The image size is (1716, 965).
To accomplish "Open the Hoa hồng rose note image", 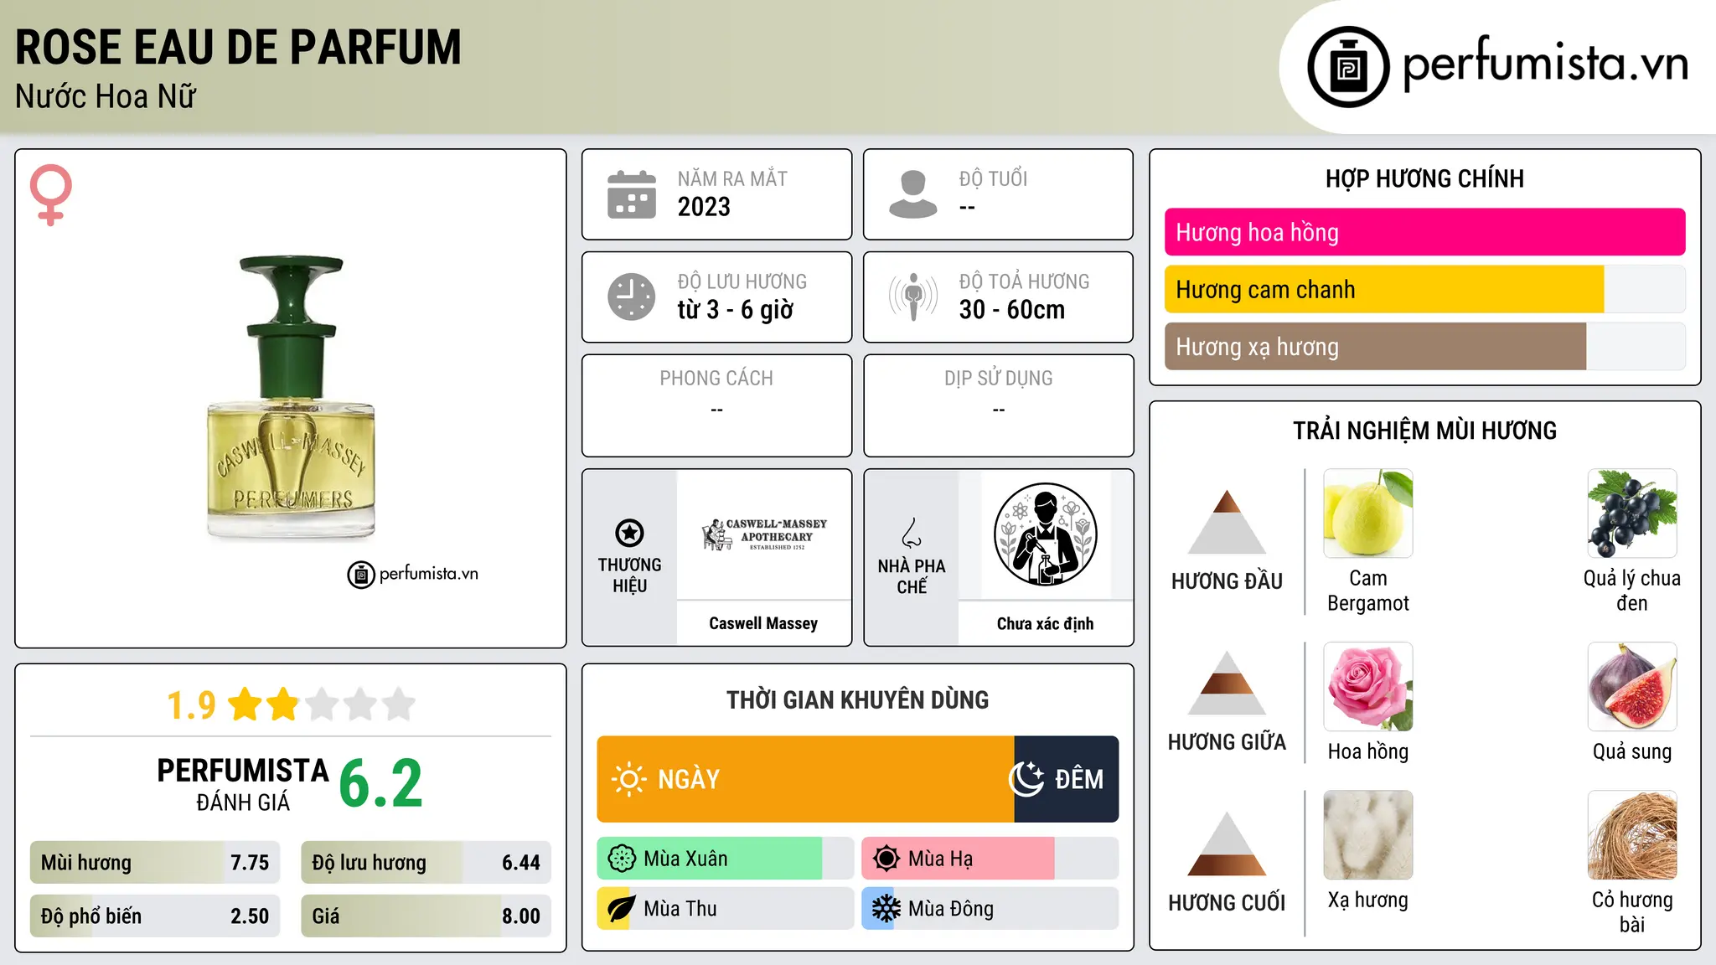I will point(1368,687).
